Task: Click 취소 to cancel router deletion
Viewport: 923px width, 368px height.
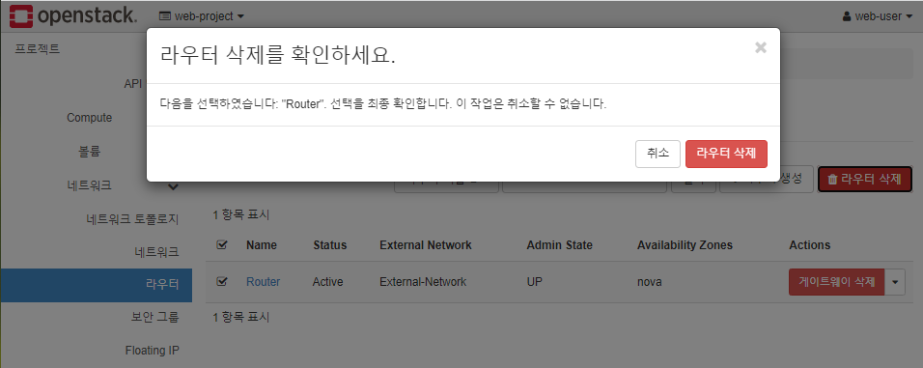Action: coord(657,154)
